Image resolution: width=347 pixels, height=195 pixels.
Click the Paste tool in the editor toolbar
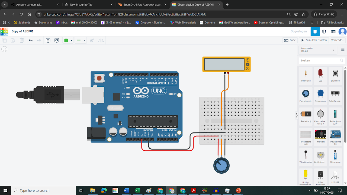pos(13,40)
